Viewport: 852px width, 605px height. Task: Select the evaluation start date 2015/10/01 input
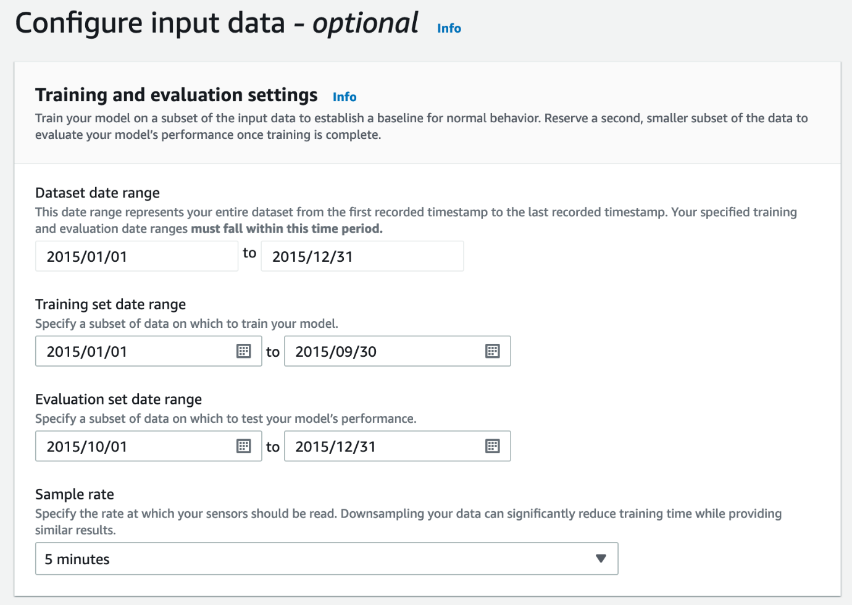click(136, 446)
